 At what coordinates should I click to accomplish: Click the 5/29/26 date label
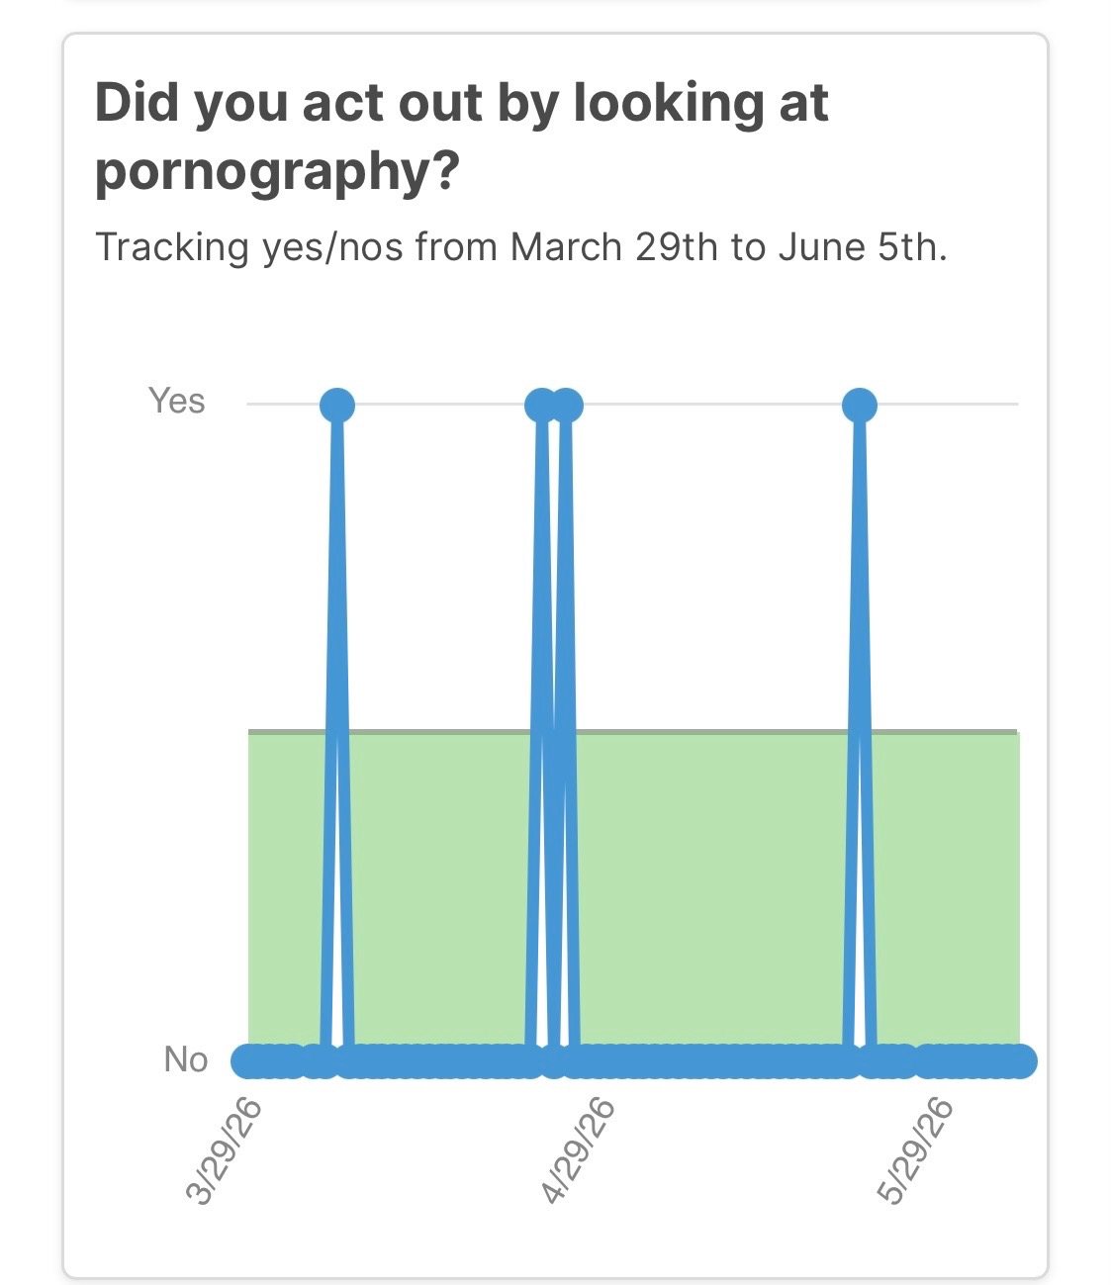pyautogui.click(x=917, y=1151)
